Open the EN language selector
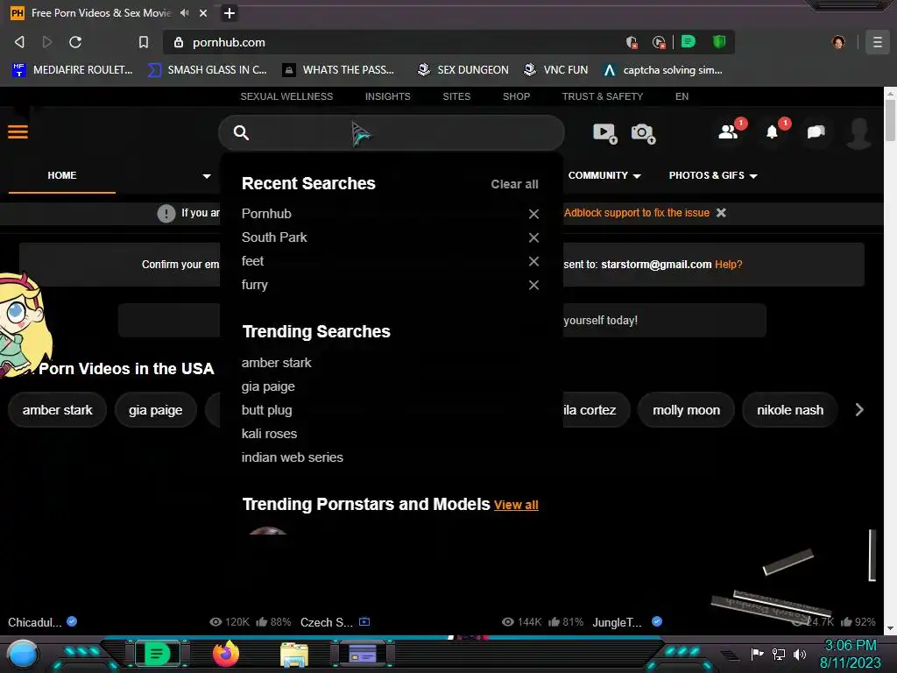Viewport: 897px width, 673px height. tap(682, 96)
